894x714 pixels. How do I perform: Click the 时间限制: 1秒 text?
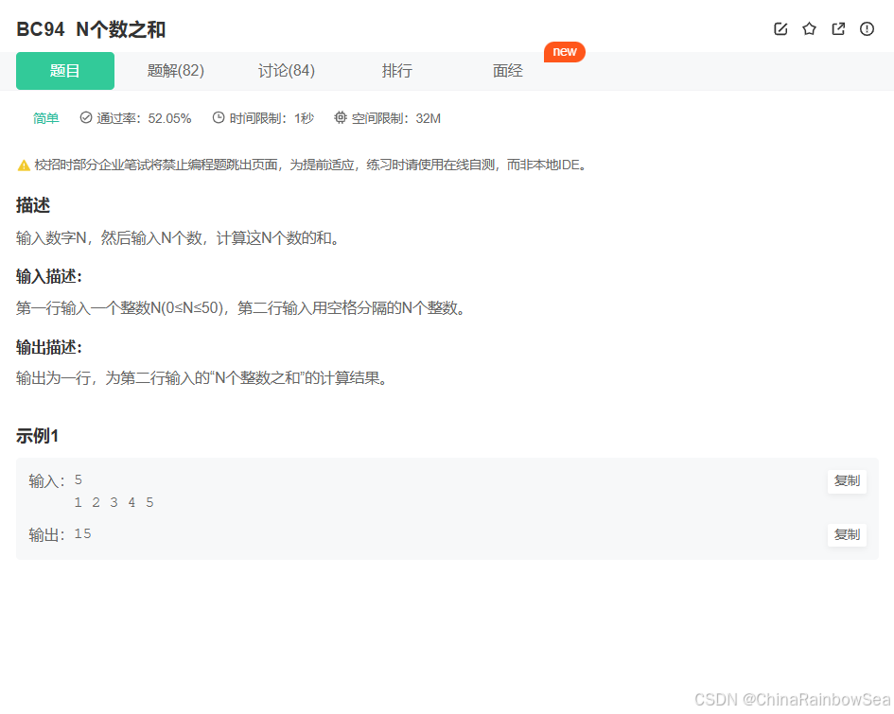click(x=272, y=118)
